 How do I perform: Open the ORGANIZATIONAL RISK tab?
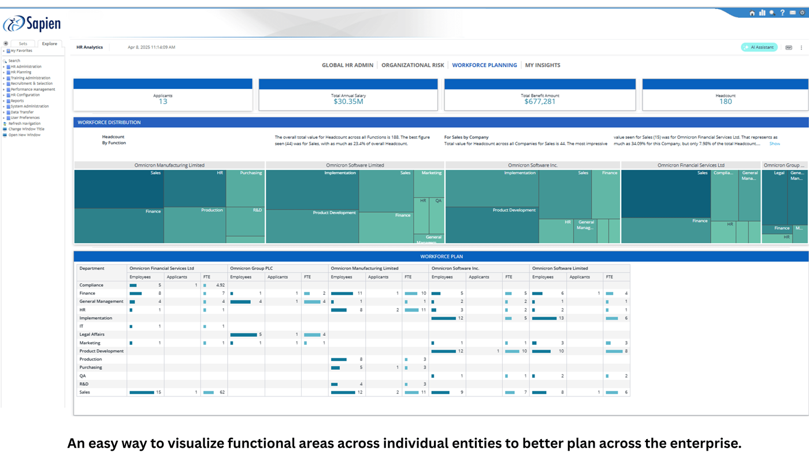click(413, 65)
